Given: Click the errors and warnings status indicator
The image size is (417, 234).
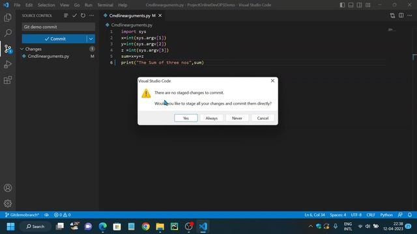Looking at the screenshot, I should (x=63, y=215).
